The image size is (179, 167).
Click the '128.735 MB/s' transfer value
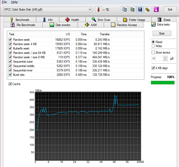click(x=101, y=75)
